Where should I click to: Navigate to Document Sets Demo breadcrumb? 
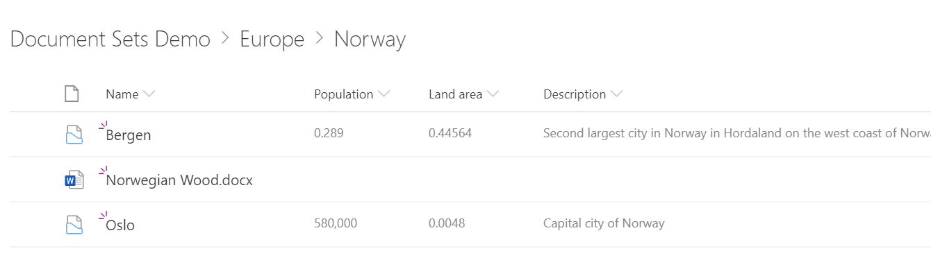110,39
